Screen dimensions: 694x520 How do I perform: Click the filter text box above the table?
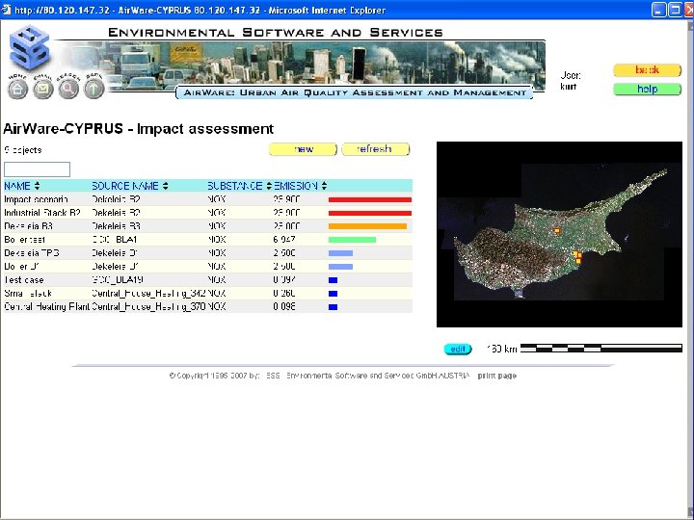[38, 169]
